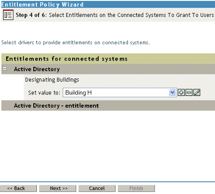Click the wizard step icon beside Step 4
Image resolution: width=215 pixels, height=194 pixels.
click(x=8, y=15)
